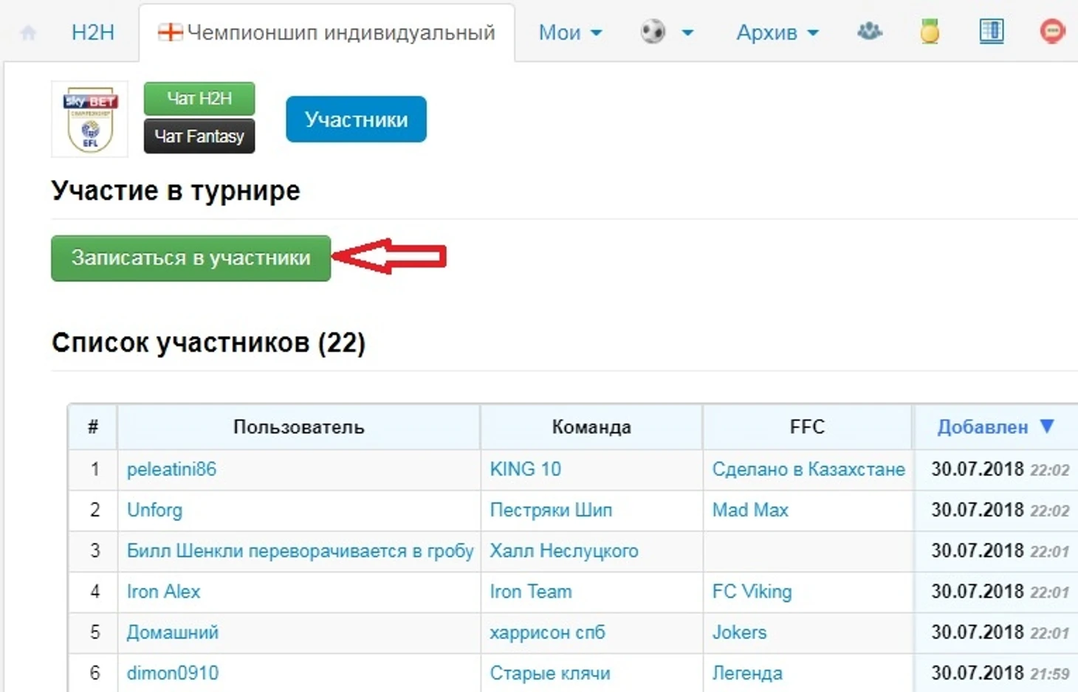Image resolution: width=1078 pixels, height=692 pixels.
Task: Open the users group icon
Action: click(x=870, y=32)
